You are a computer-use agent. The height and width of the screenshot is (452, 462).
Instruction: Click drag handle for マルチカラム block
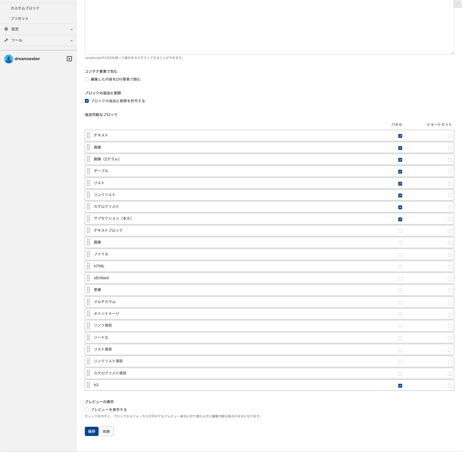[x=88, y=302]
